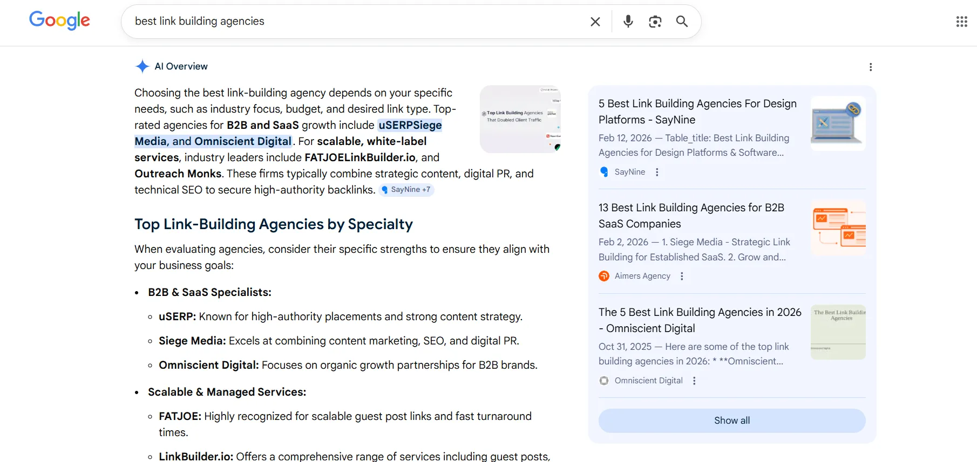The image size is (977, 462).
Task: Clear the search query with X icon
Action: point(595,22)
